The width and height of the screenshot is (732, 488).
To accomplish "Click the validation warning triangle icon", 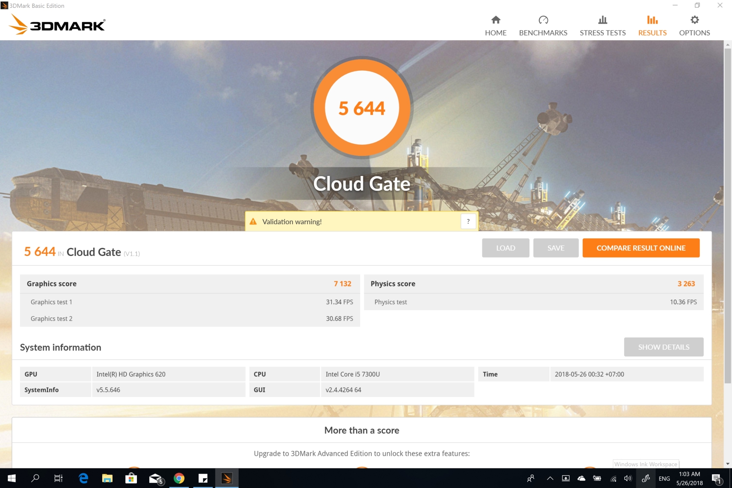I will 253,222.
